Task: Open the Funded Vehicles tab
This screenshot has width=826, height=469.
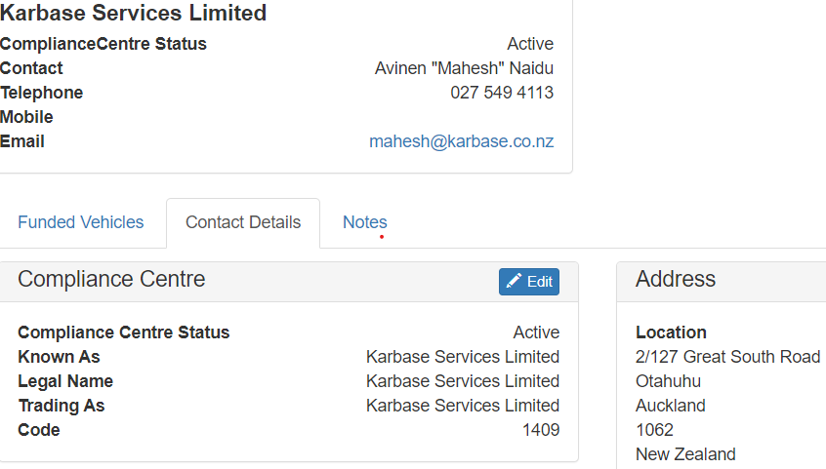Action: (x=81, y=222)
